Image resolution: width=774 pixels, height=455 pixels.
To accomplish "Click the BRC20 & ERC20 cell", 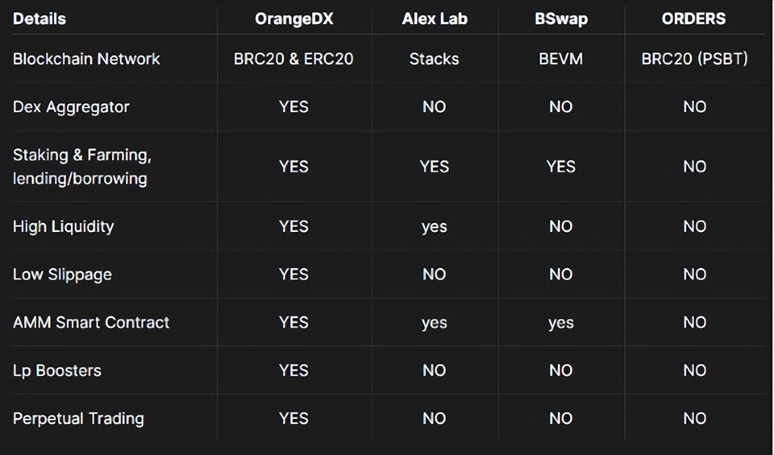I will click(293, 59).
